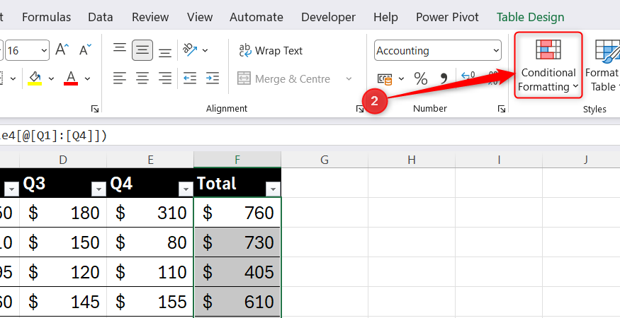Select column D header
This screenshot has height=318, width=620.
tap(63, 160)
